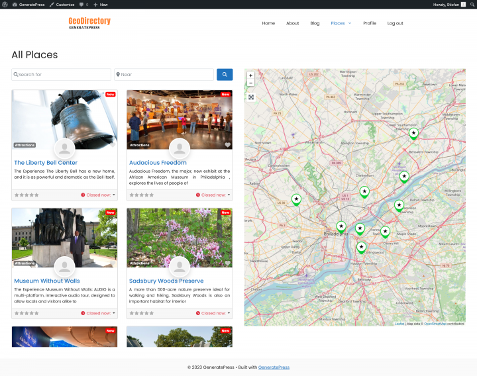Expand Closed now hours on Audacious Freedom
477x376 pixels.
point(213,195)
